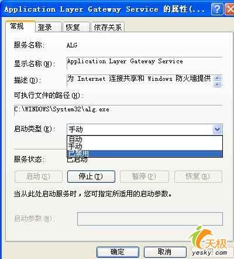Click into the 显示名称 text field

click(x=144, y=63)
